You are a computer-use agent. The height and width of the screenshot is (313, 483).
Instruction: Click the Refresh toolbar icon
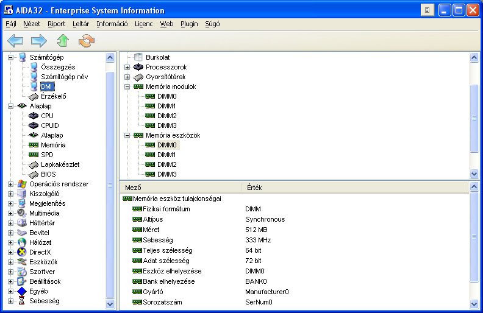pos(87,41)
